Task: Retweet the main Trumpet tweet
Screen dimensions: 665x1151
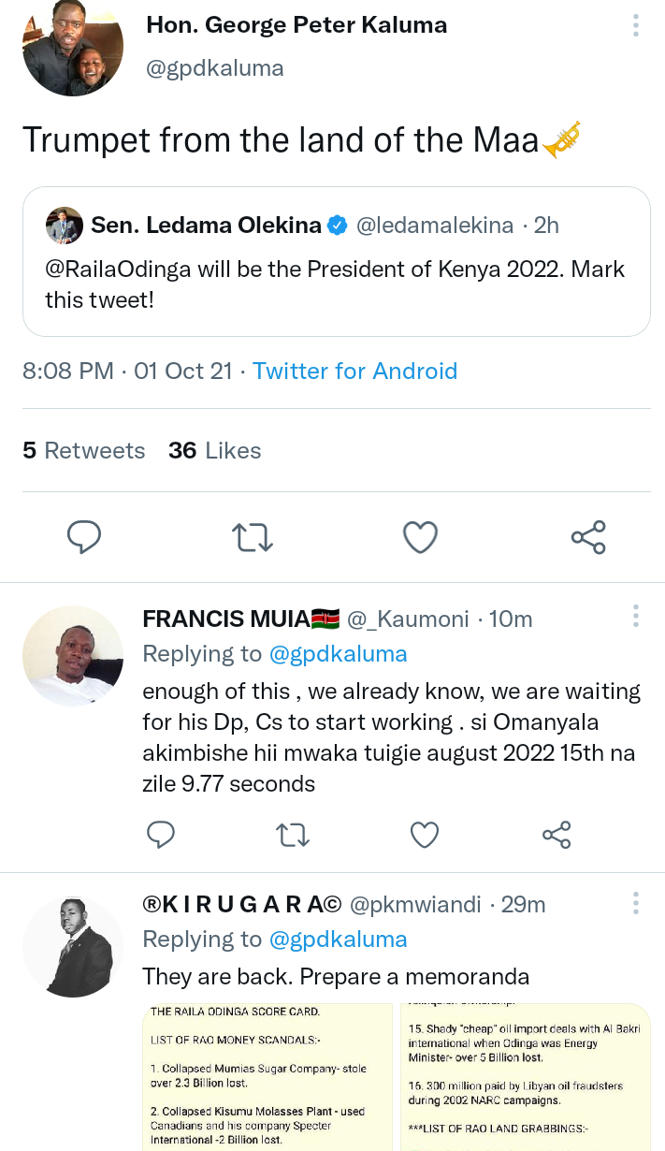Action: coord(252,536)
